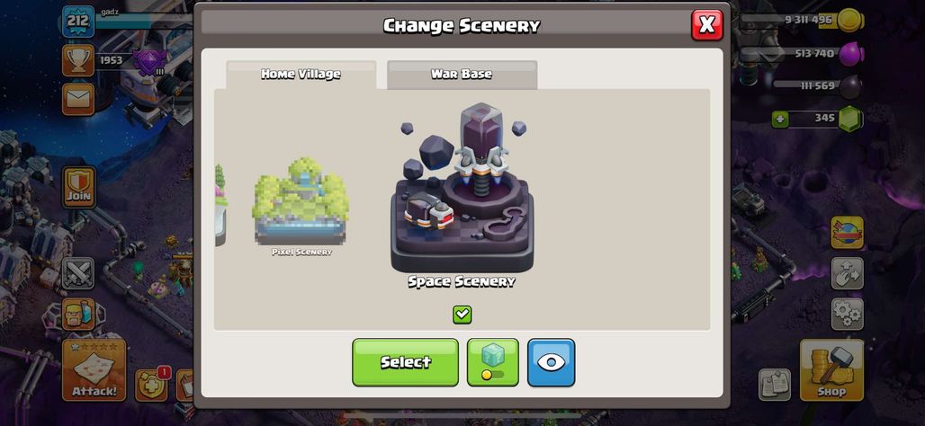Click the green Select button

tap(405, 362)
